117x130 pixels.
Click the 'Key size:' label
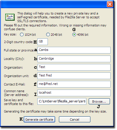pyautogui.click(x=10, y=34)
